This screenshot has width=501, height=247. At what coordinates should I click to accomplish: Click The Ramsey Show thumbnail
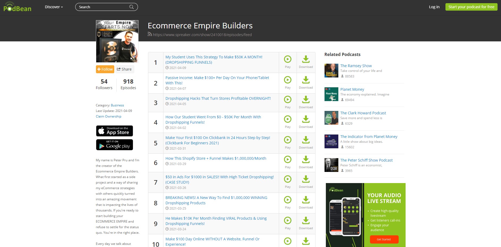pos(331,71)
